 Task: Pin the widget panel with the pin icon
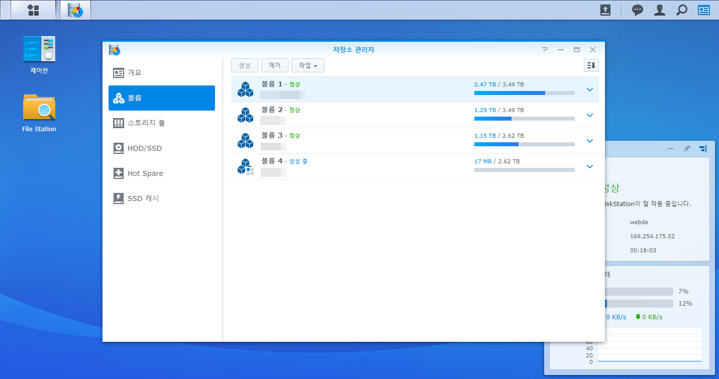point(686,149)
